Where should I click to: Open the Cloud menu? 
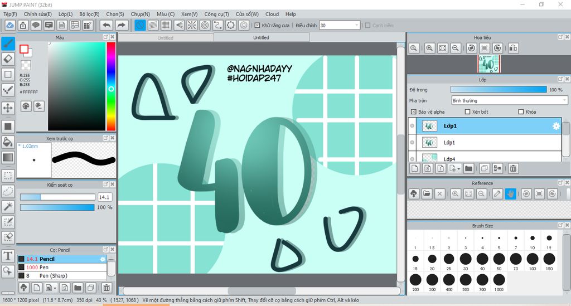(272, 14)
